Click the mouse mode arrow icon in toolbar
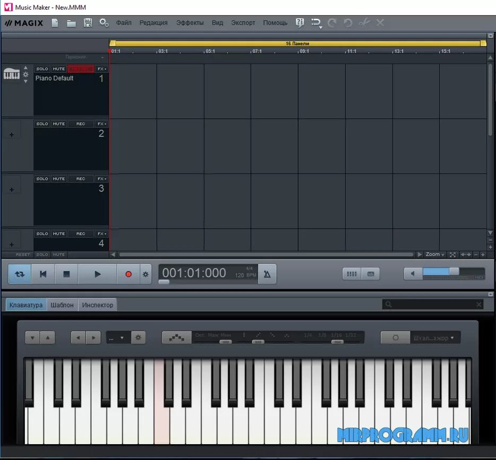 click(316, 23)
